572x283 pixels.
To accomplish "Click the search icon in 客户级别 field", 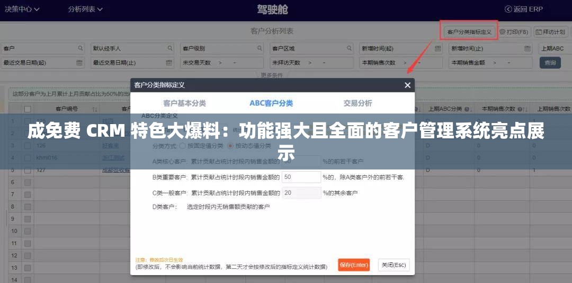I will click(x=260, y=48).
